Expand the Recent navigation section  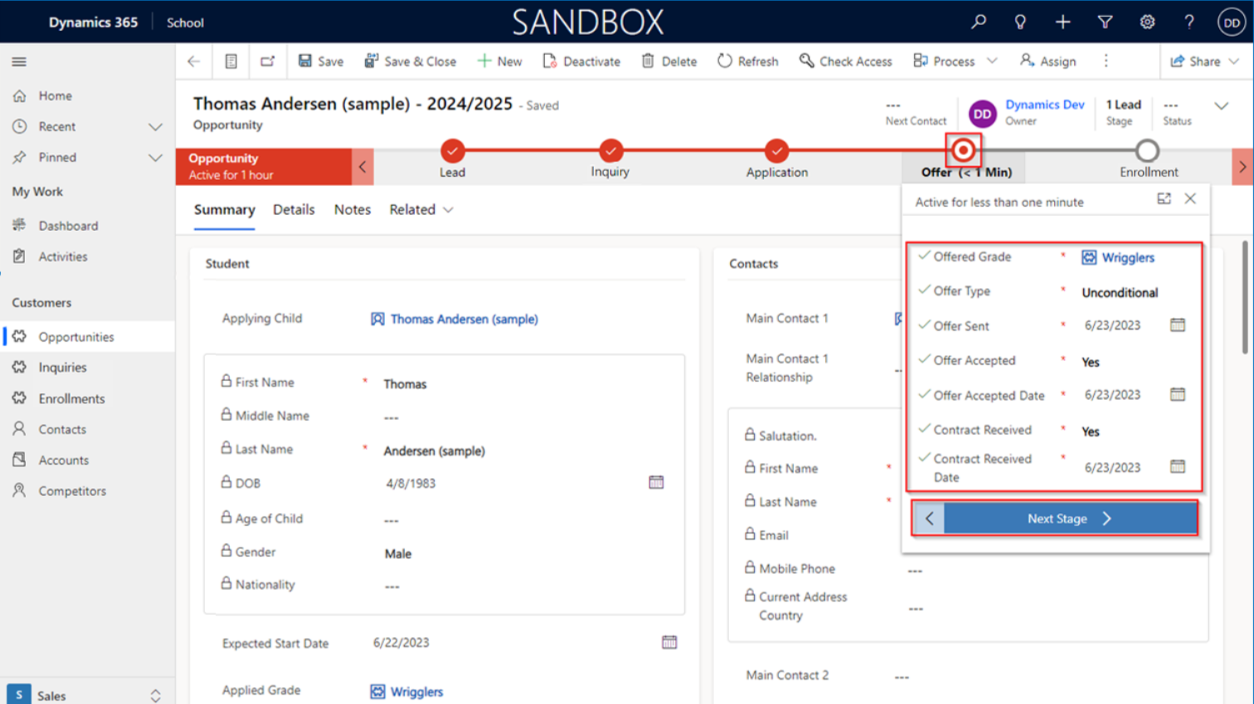coord(155,127)
